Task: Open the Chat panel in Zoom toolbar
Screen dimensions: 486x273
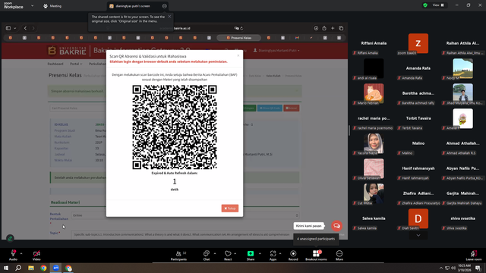Action: pyautogui.click(x=207, y=256)
